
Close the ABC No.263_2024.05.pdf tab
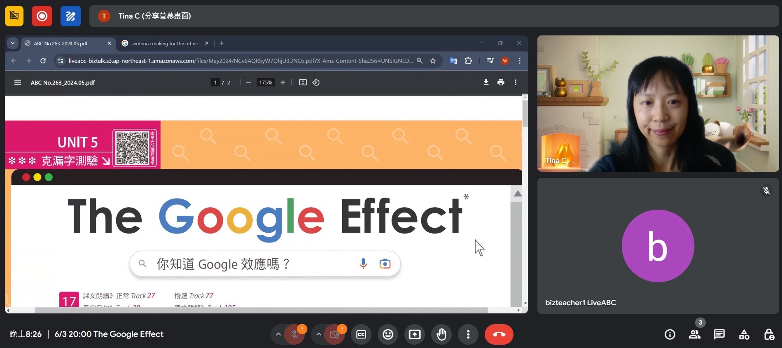(x=109, y=43)
